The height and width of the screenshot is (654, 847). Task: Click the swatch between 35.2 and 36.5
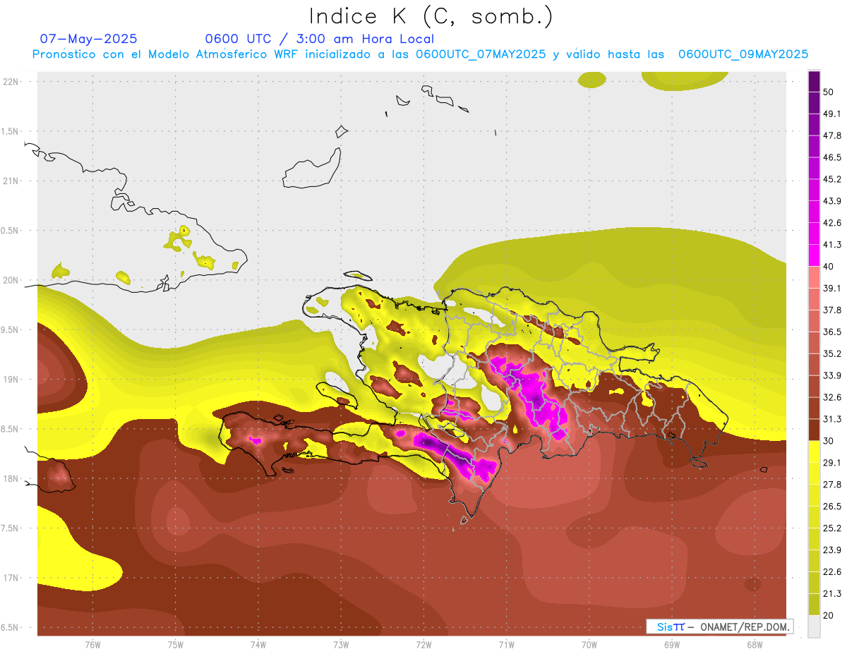(815, 342)
